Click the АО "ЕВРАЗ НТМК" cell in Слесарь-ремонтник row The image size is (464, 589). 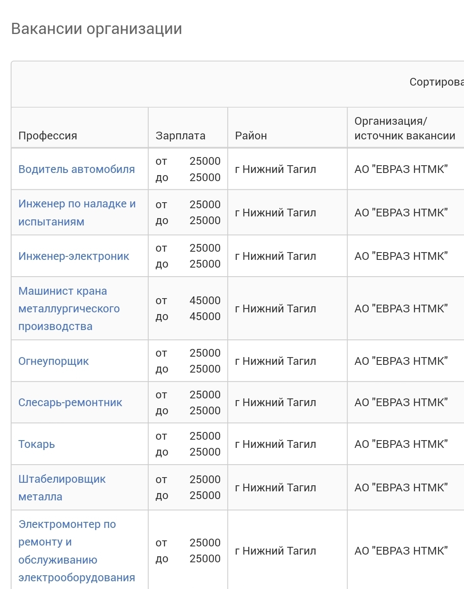click(x=401, y=403)
